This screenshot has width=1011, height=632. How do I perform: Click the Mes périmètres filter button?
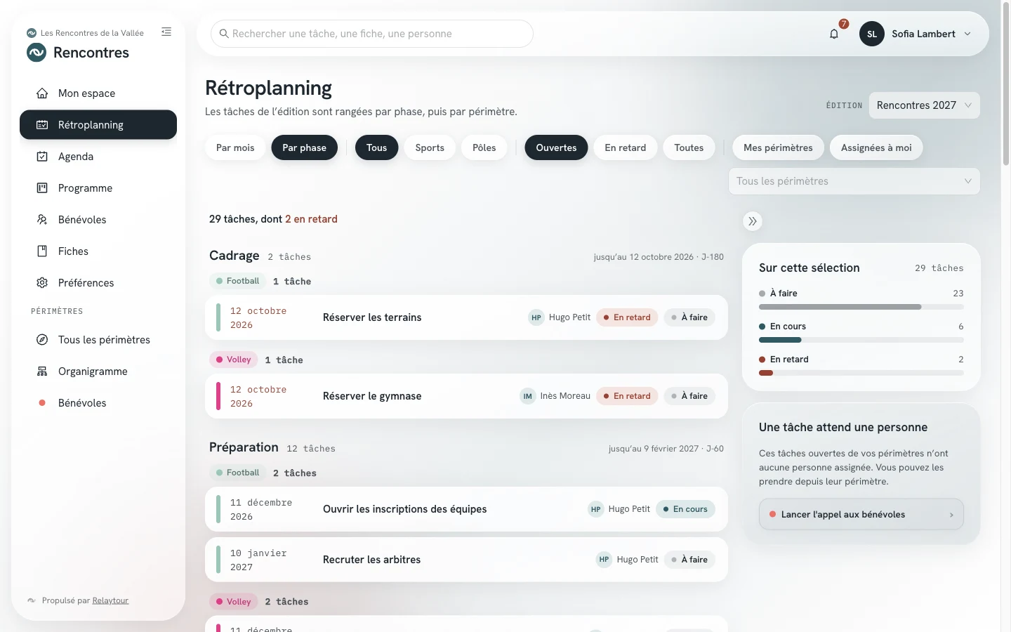click(778, 147)
